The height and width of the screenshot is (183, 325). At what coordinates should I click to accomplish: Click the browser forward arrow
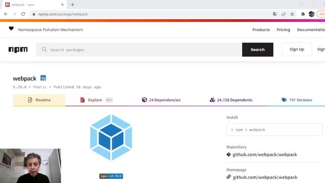click(x=15, y=14)
